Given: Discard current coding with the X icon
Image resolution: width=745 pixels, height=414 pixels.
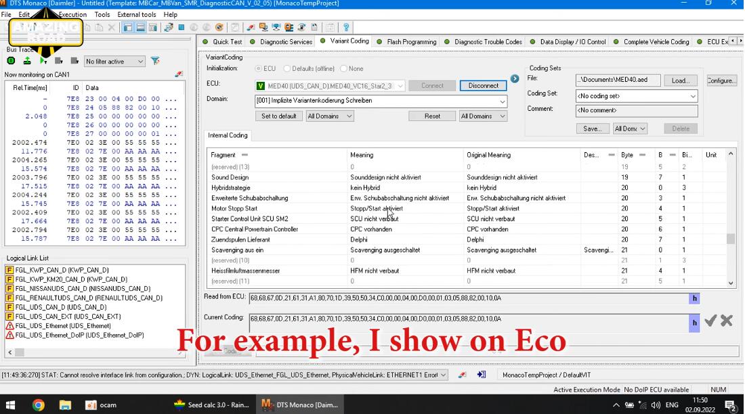Looking at the screenshot, I should pyautogui.click(x=727, y=321).
